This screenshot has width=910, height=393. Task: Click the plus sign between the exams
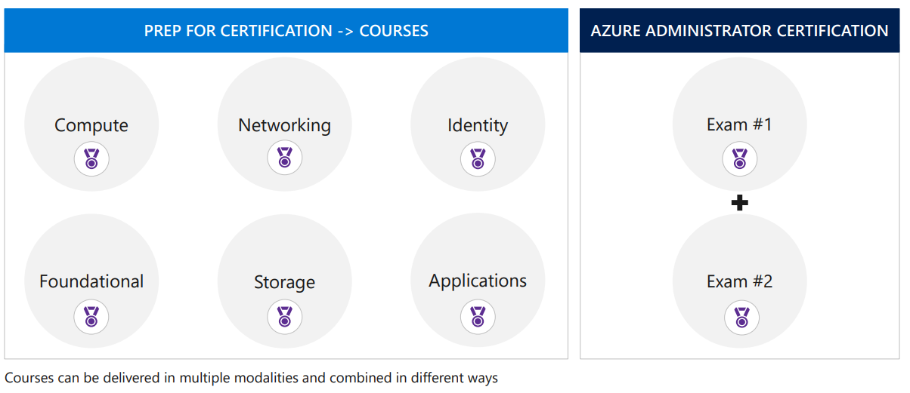click(x=740, y=203)
